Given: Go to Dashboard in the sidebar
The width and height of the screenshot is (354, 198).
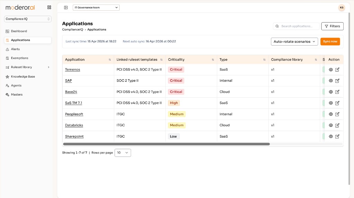Looking at the screenshot, I should (x=19, y=31).
